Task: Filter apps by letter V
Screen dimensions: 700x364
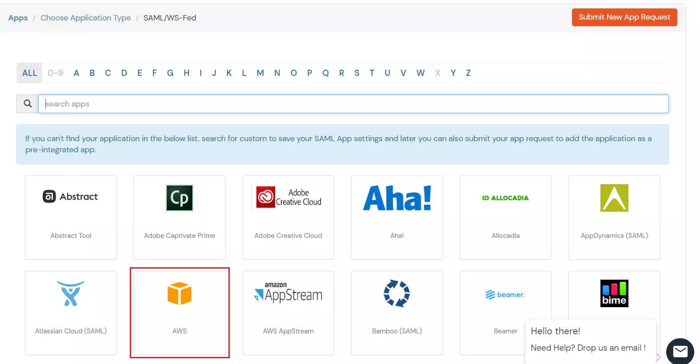Action: coord(403,73)
